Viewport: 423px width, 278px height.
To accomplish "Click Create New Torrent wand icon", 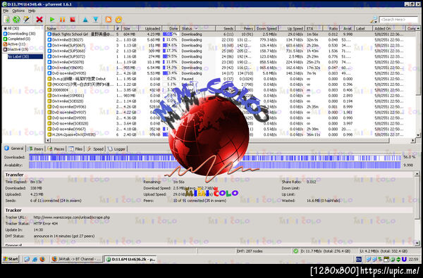I will [x=27, y=20].
